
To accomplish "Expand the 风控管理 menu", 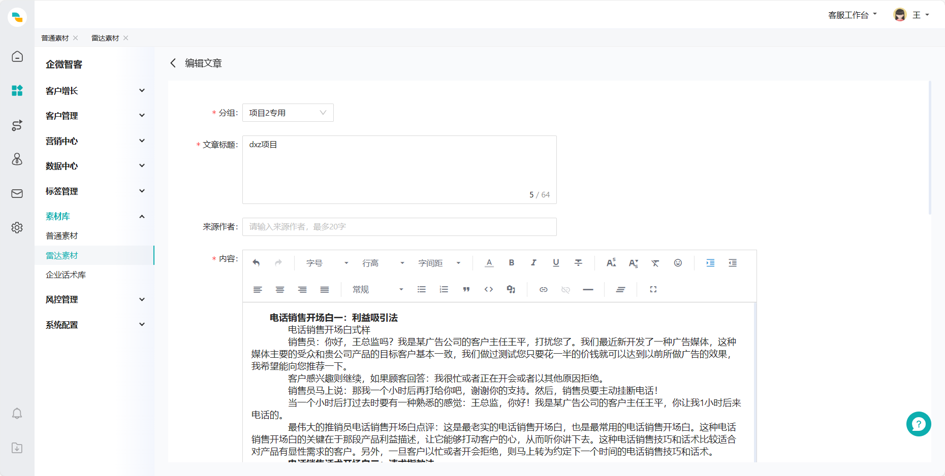I will point(95,299).
